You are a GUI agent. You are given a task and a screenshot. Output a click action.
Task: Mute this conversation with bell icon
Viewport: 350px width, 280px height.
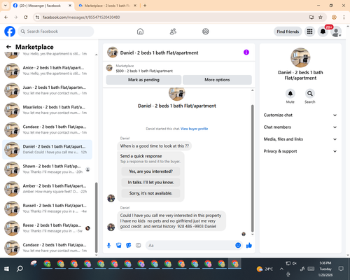coord(290,94)
